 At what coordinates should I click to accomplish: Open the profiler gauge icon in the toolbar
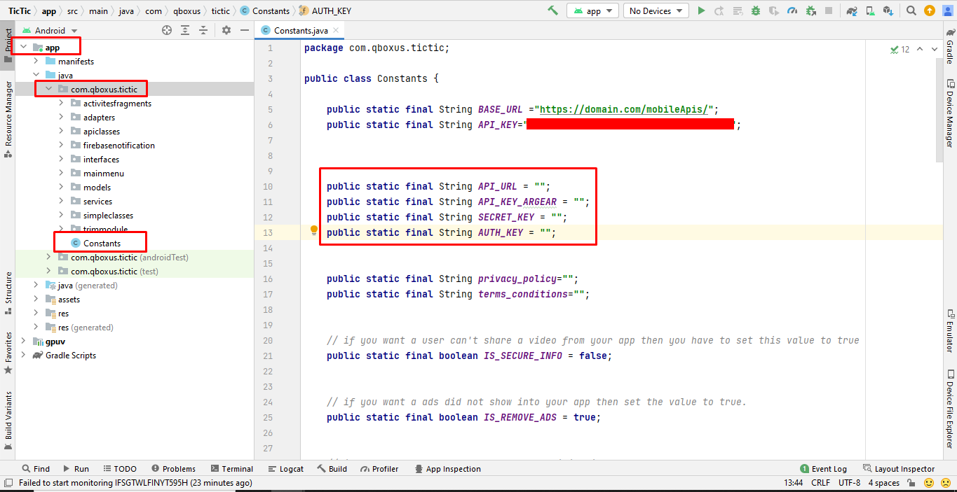click(792, 10)
